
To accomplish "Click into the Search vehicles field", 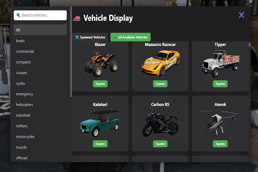I will (x=40, y=15).
